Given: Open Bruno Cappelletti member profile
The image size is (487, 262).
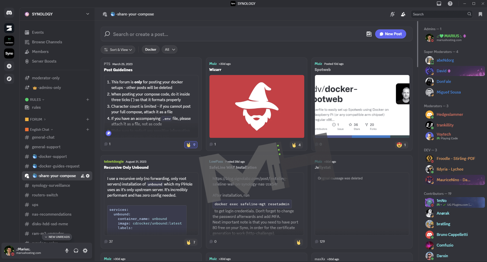Looking at the screenshot, I should point(454,235).
